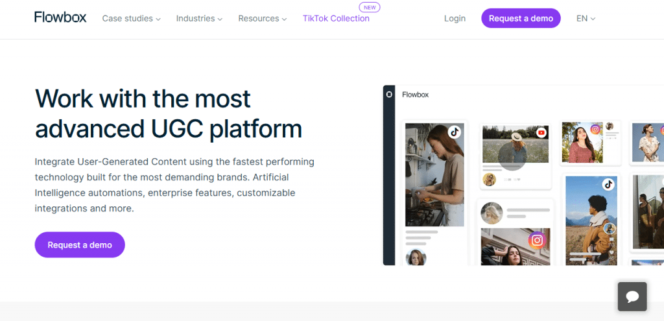
Task: Click YouTube icon on field photo
Action: point(541,133)
